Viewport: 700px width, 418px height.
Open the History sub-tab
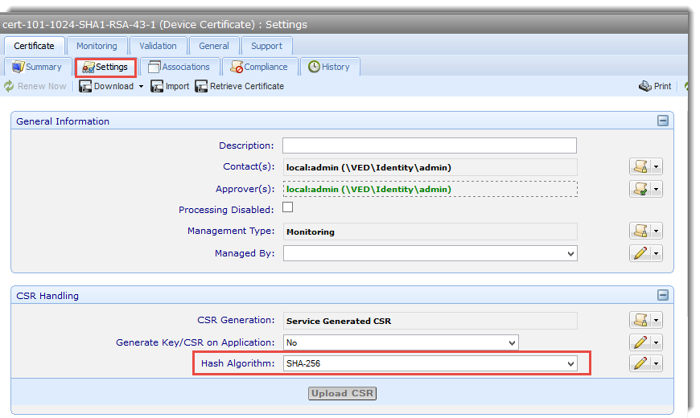[x=328, y=67]
